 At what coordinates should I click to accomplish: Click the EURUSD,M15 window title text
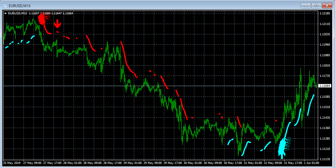tap(20, 6)
